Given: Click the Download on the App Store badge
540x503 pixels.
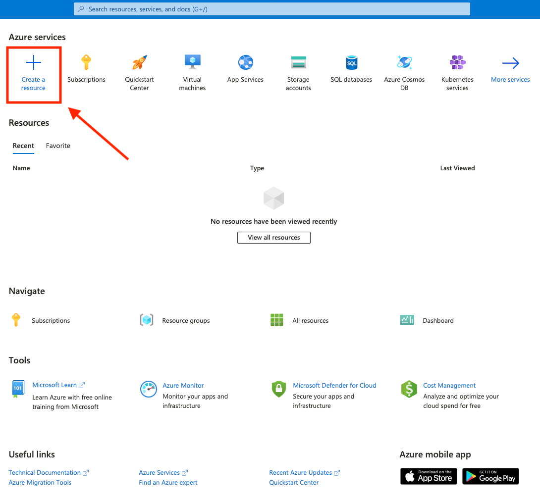Looking at the screenshot, I should tap(429, 476).
